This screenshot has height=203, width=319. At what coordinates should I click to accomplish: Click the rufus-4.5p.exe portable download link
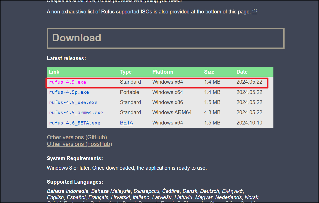(69, 92)
